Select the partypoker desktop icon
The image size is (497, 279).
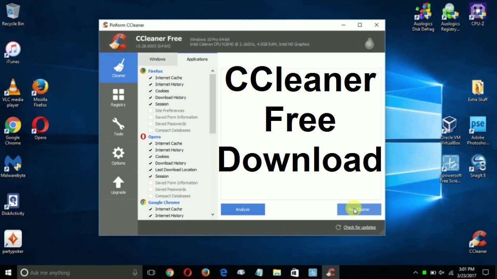[13, 242]
